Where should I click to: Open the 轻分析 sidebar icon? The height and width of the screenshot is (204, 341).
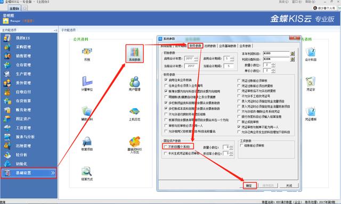pos(7,155)
